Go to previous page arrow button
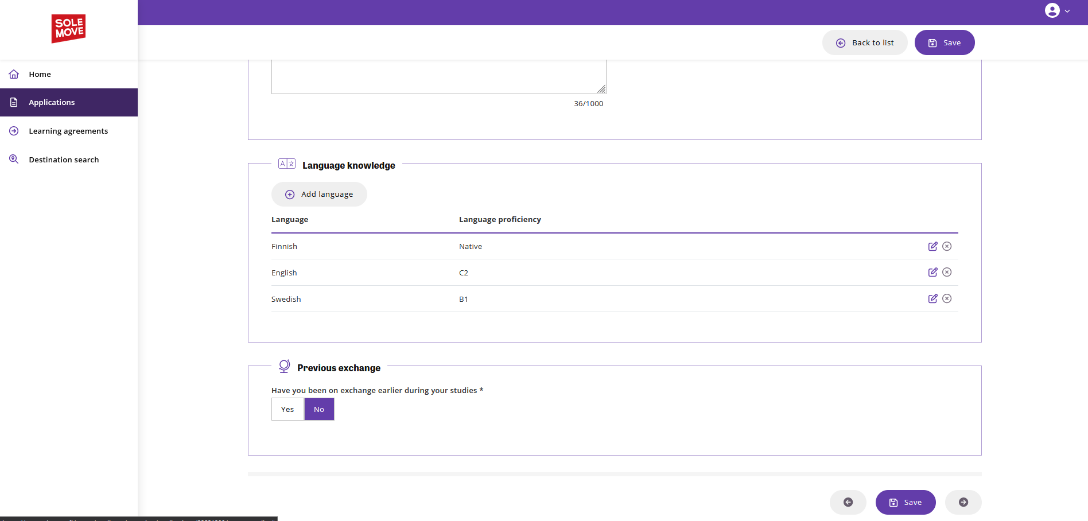This screenshot has width=1088, height=521. pyautogui.click(x=848, y=502)
